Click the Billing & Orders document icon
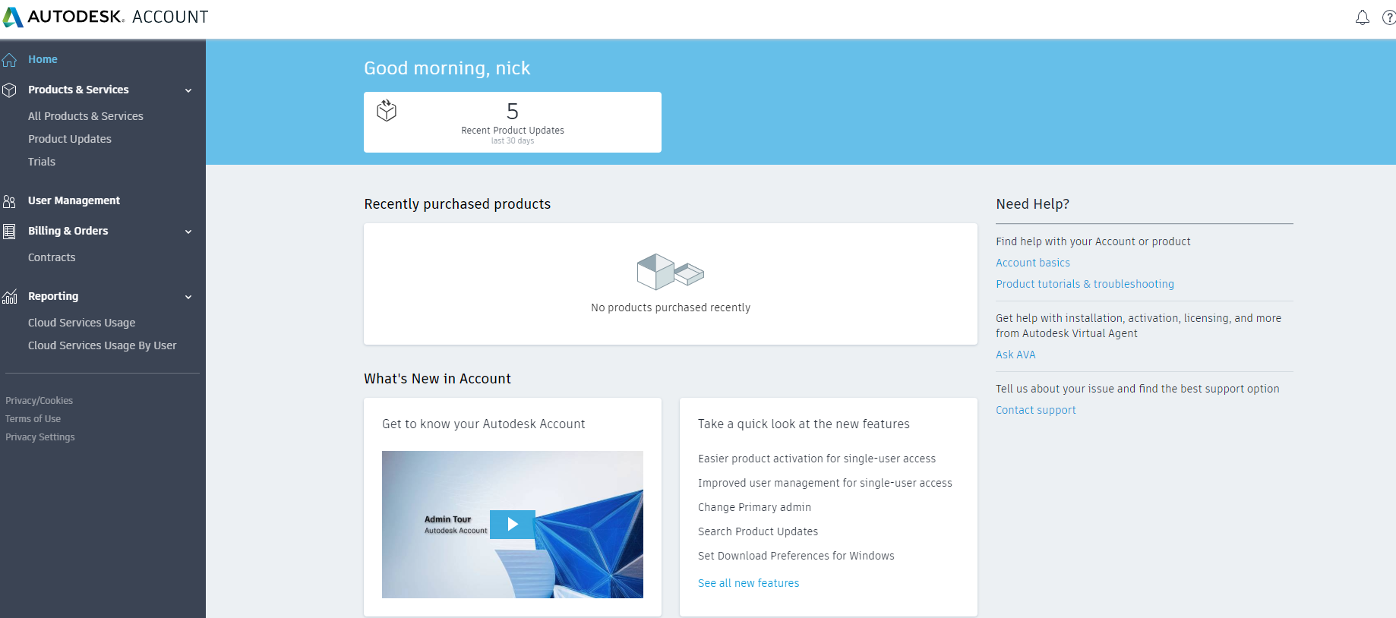The height and width of the screenshot is (618, 1396). click(x=9, y=232)
